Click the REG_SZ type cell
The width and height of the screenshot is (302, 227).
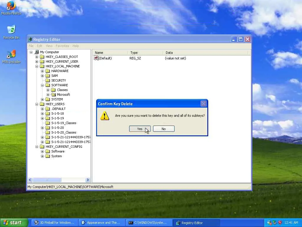135,58
